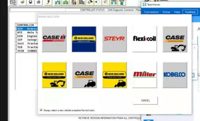The height and width of the screenshot is (121, 200).
Task: Click the CONTROLLER column header
Action: point(27,25)
